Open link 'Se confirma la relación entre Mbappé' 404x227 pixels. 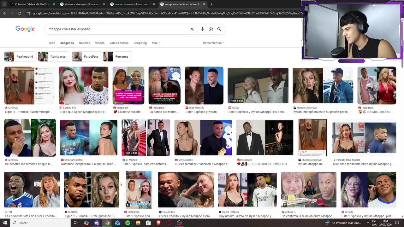[x=308, y=216]
